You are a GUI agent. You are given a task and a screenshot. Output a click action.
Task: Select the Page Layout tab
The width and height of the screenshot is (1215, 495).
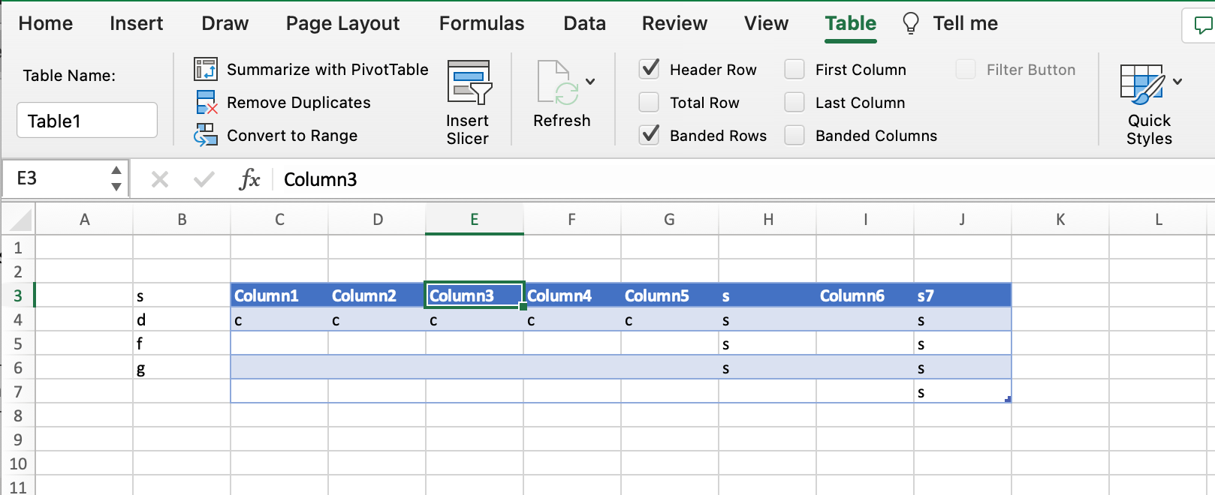pyautogui.click(x=342, y=23)
